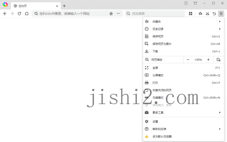Open 下载 from the menu
Viewport: 227px width, 142px height.
(183, 51)
